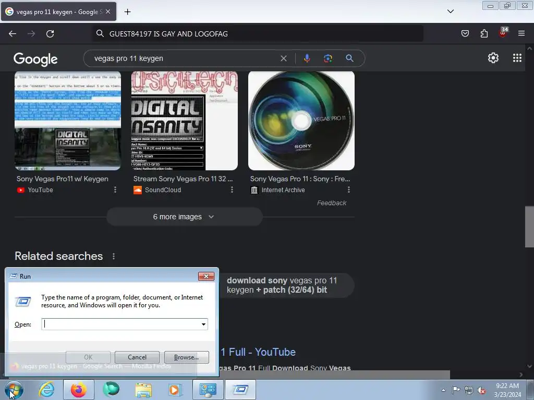Screen dimensions: 534x400
Task: Launch Internet Explorer from the taskbar
Action: coord(46,390)
